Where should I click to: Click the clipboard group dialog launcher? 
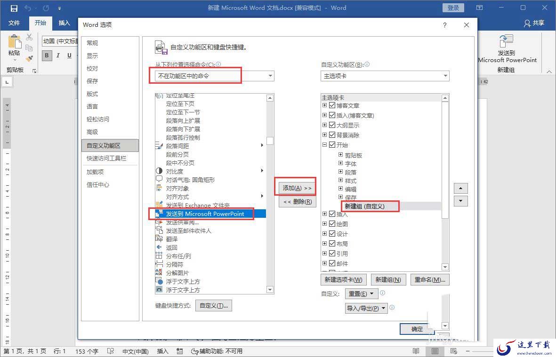[34, 71]
